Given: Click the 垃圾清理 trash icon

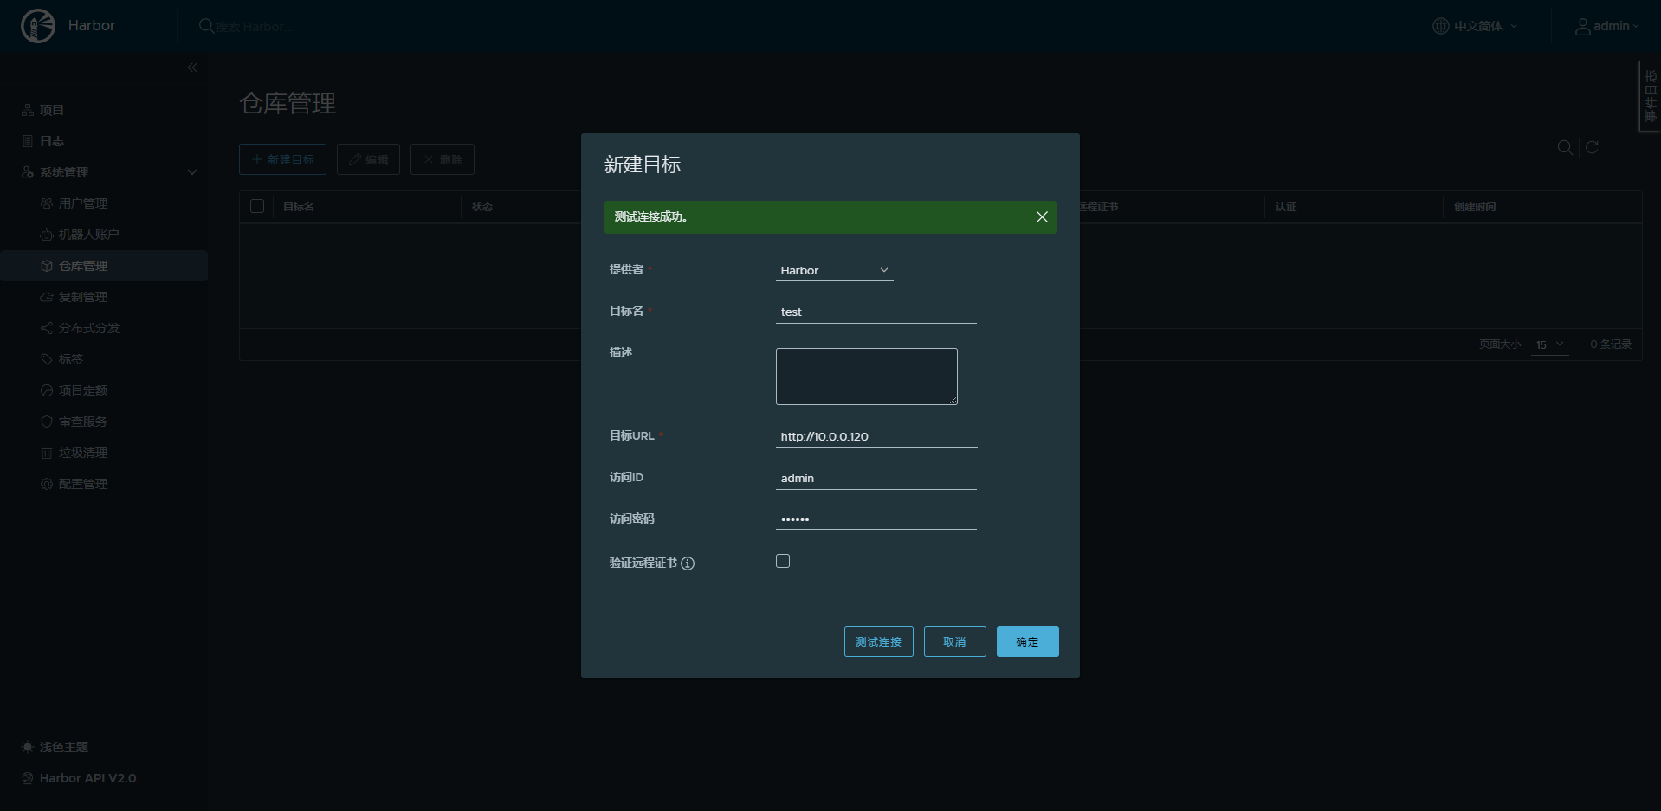Looking at the screenshot, I should [47, 453].
